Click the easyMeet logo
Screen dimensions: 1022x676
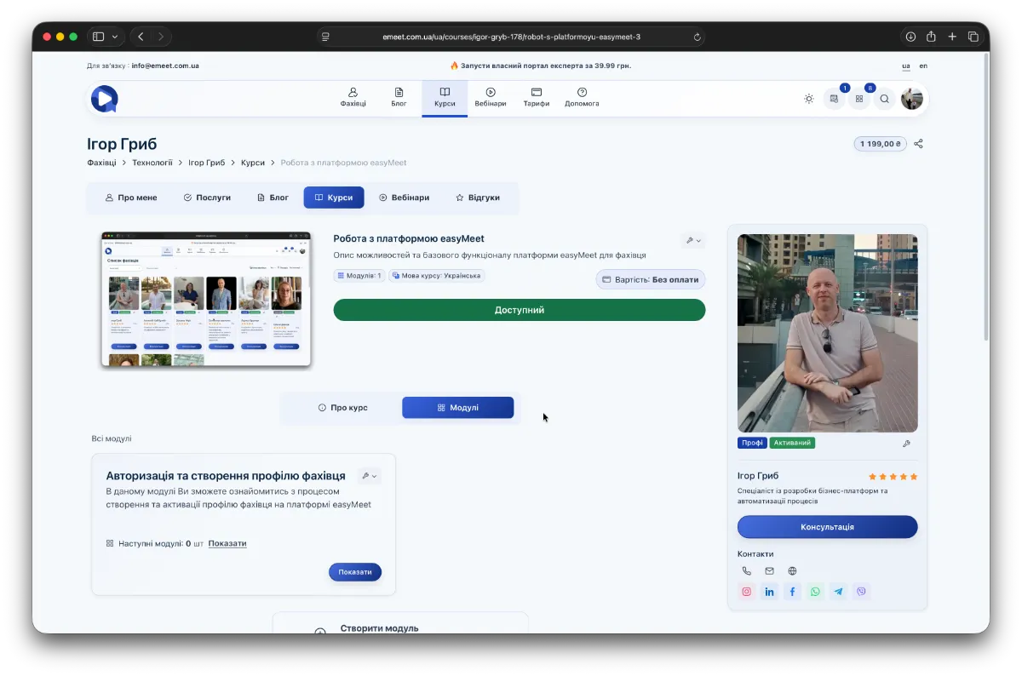[104, 99]
